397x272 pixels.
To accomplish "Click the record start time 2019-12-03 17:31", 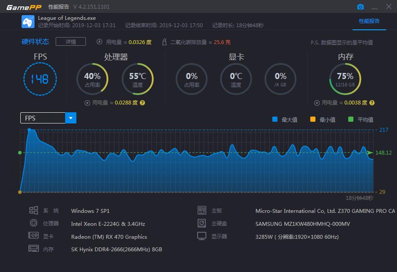I will [x=77, y=25].
